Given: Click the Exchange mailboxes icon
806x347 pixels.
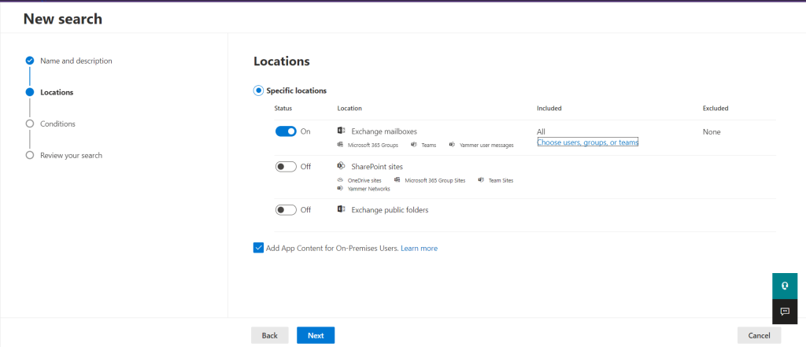Looking at the screenshot, I should pyautogui.click(x=341, y=131).
